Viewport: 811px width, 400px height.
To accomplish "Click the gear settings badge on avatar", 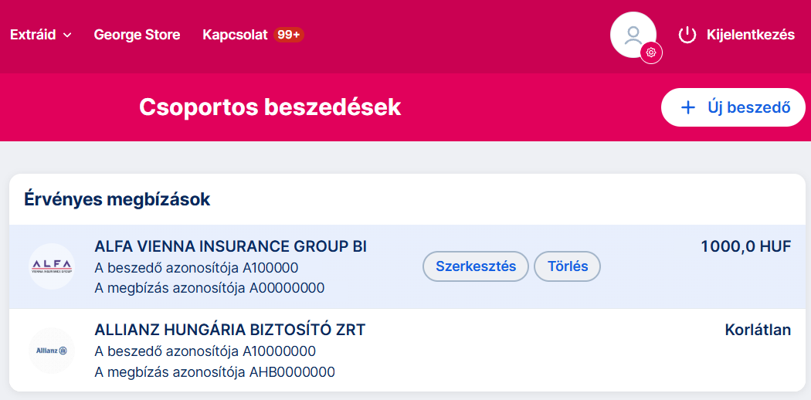I will click(x=651, y=53).
